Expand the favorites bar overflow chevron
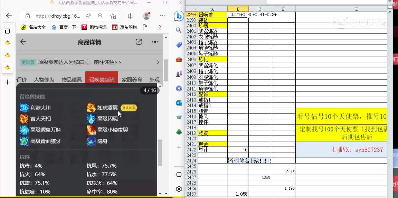 click(160, 27)
